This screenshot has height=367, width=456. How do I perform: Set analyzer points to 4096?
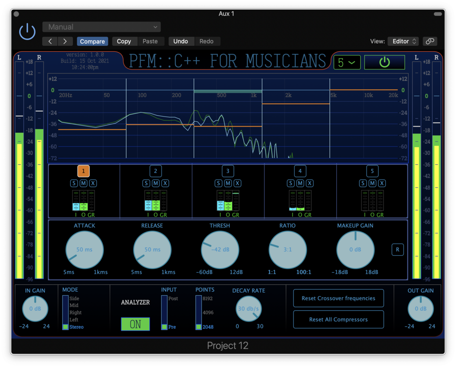pos(208,313)
